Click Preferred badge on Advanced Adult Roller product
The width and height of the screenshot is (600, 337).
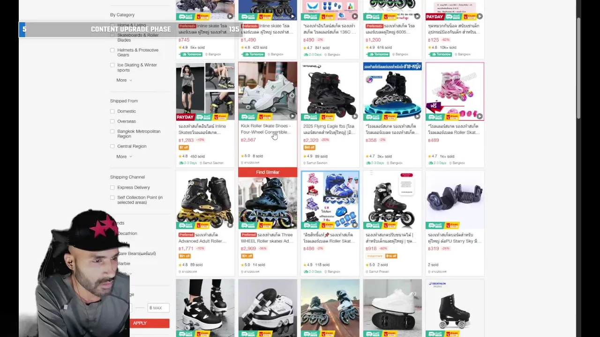coord(186,235)
